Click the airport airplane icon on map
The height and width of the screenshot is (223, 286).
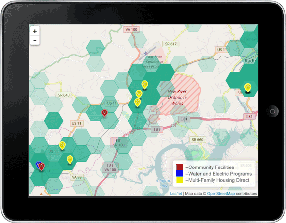(146, 53)
